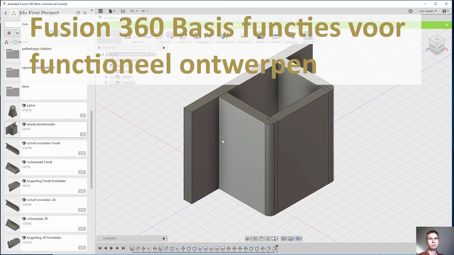Expand the Bodies folder in browser
Screen dimensions: 454x255
point(106,77)
